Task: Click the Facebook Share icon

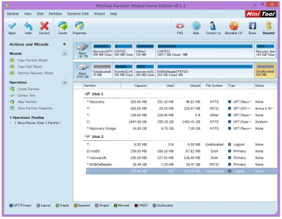Action: [x=253, y=28]
